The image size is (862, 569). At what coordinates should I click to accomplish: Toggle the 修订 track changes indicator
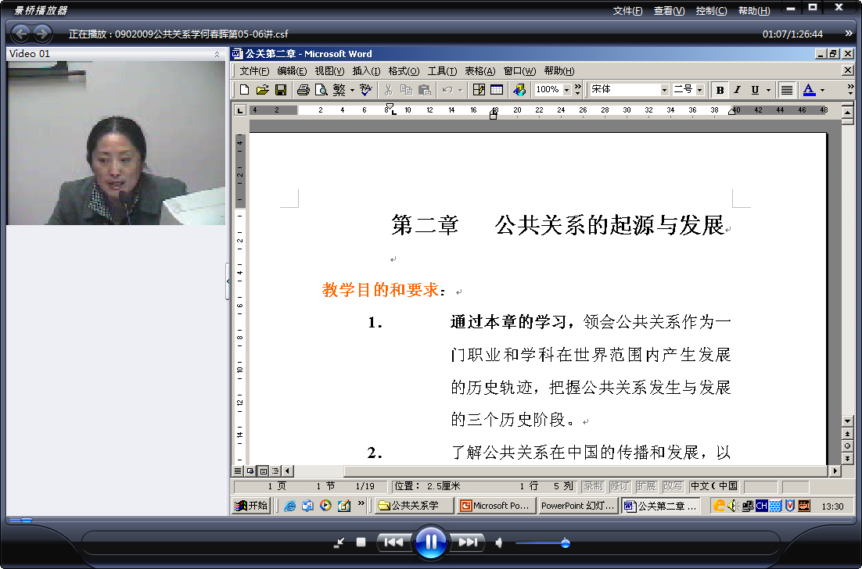[620, 486]
